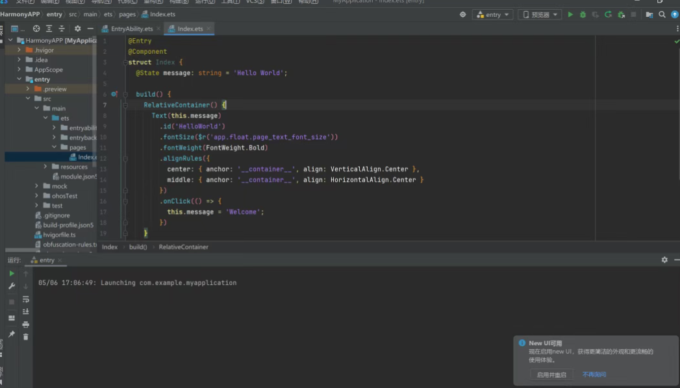The height and width of the screenshot is (388, 680).
Task: Click the gutter icon beside build() line
Action: [114, 94]
